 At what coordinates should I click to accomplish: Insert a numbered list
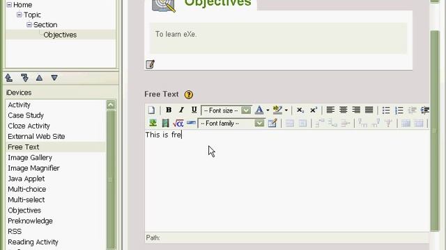tap(399, 110)
